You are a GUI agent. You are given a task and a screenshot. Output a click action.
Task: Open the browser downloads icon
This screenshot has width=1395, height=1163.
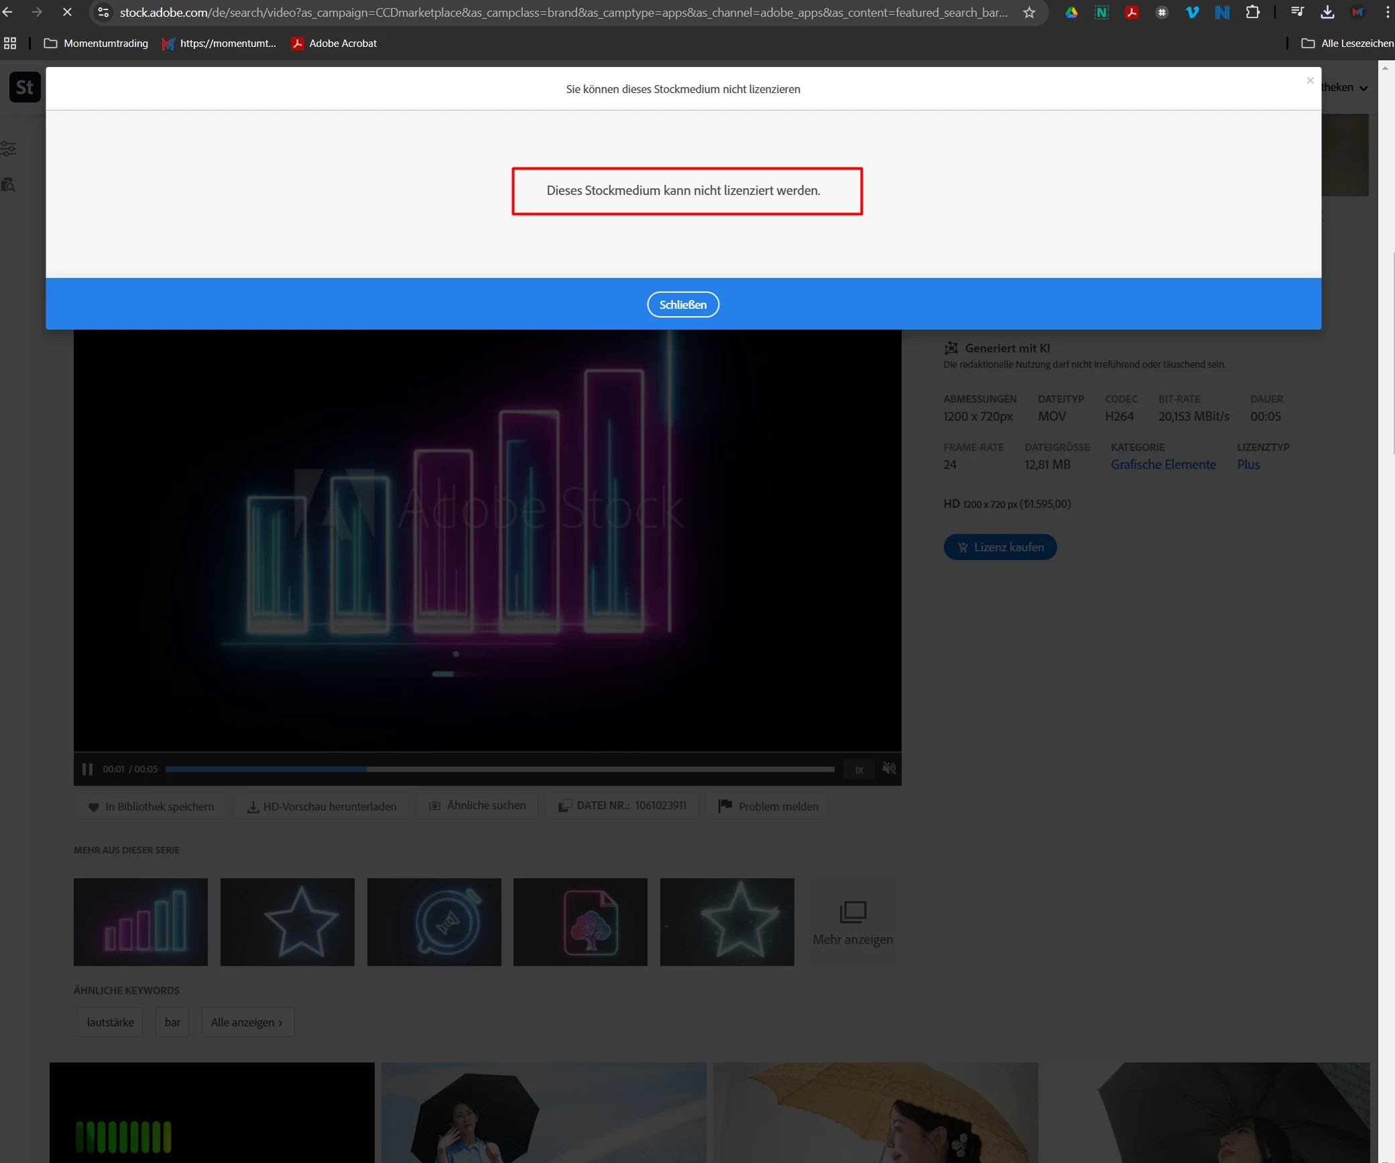click(1327, 12)
